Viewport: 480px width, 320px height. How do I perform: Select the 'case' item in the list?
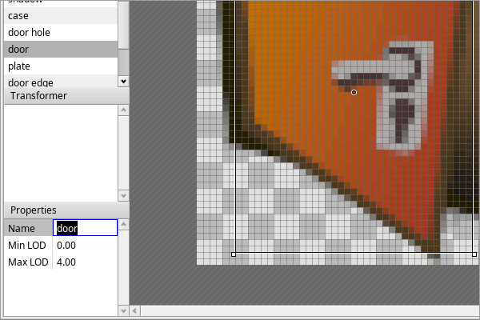(60, 16)
